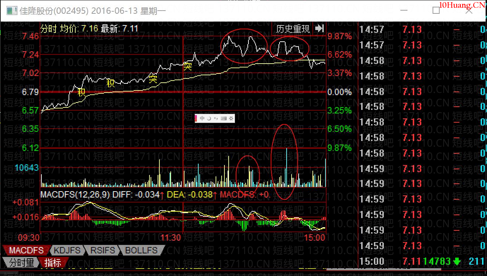Click the 6.12 price axis label
Image resolution: width=487 pixels, height=276 pixels.
click(30, 148)
